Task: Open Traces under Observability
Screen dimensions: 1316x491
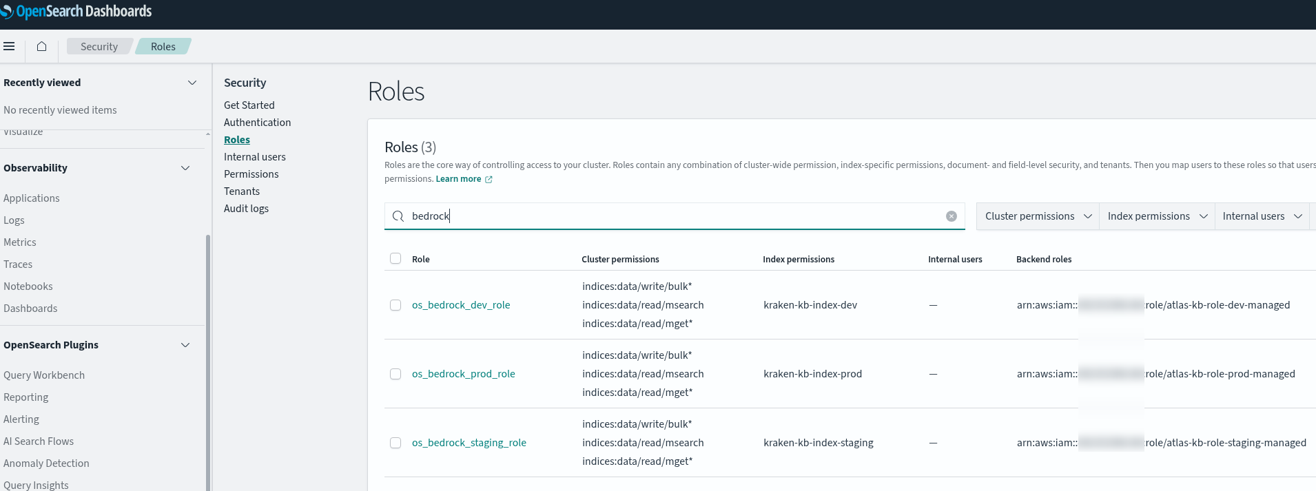Action: [18, 264]
